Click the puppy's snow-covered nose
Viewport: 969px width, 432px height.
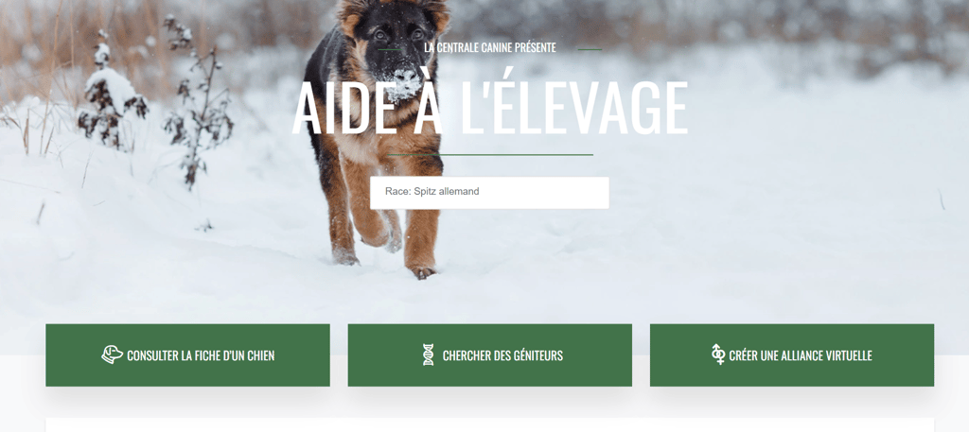coord(404,83)
